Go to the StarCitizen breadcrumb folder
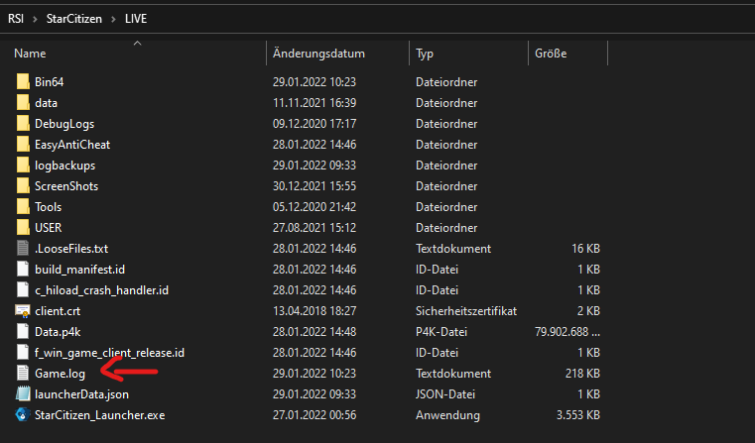This screenshot has width=755, height=443. 74,19
